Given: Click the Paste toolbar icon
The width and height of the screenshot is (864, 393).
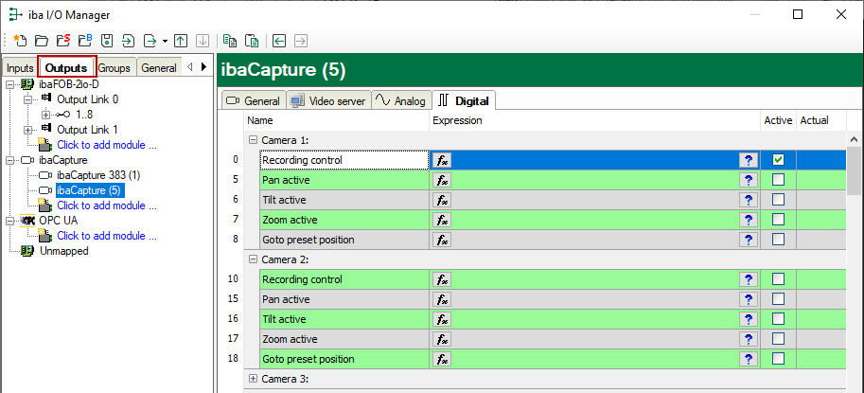Looking at the screenshot, I should click(x=252, y=41).
